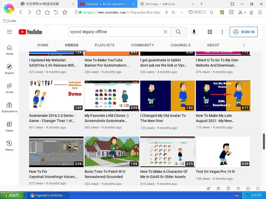Switch to the COMMUNITY tab
266x199 pixels.
tap(143, 45)
